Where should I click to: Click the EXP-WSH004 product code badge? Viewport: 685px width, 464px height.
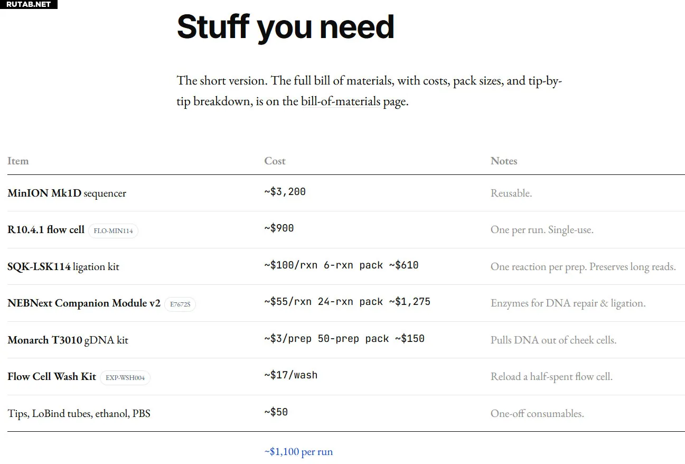[x=125, y=378]
